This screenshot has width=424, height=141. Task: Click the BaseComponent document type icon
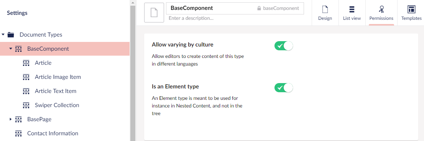tap(18, 49)
